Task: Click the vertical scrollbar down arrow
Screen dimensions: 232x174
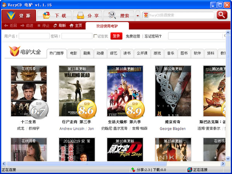Action: [x=228, y=159]
